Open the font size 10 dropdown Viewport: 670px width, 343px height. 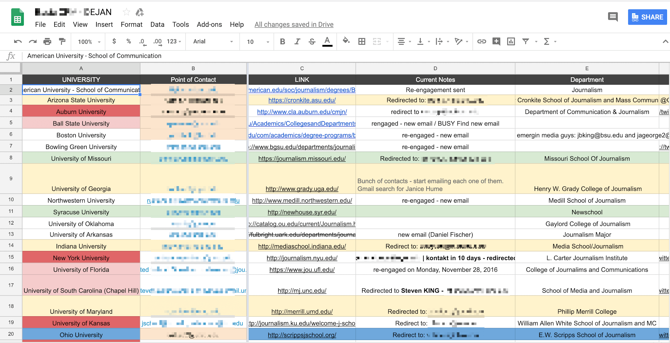tap(258, 42)
